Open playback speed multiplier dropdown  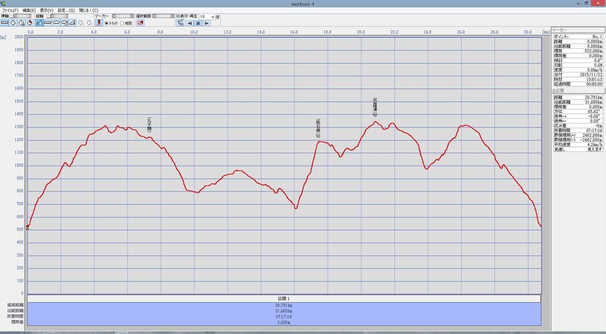[213, 16]
